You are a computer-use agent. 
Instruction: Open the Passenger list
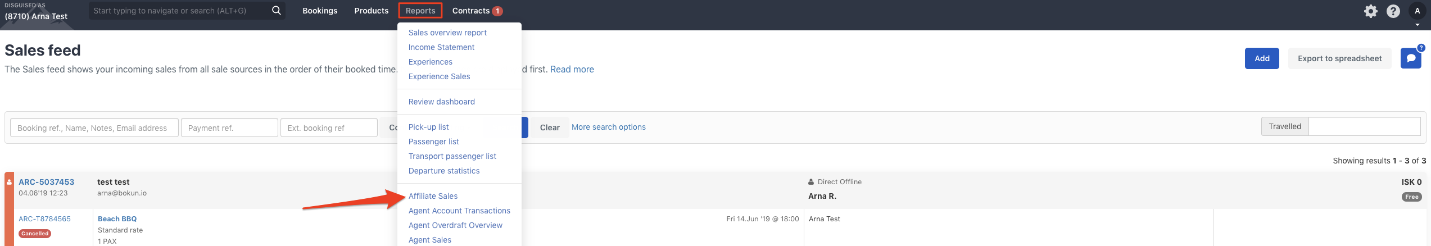pos(433,142)
